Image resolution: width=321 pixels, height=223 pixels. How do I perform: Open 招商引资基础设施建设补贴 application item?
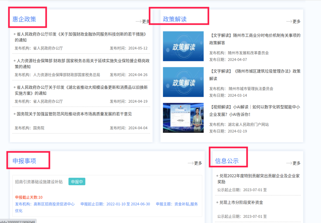pos(39,182)
